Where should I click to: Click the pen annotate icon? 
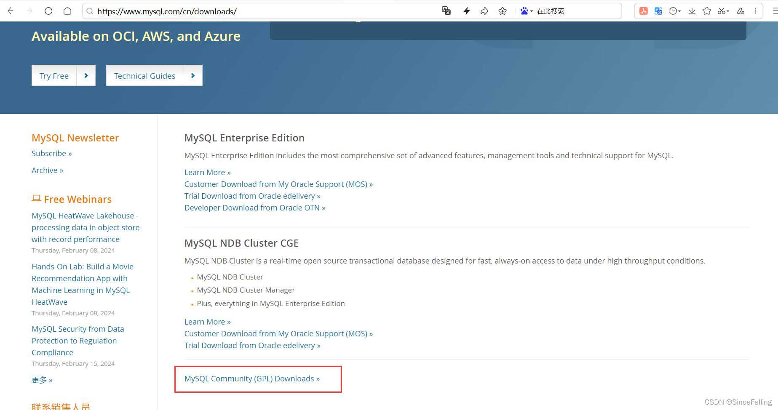[x=741, y=11]
